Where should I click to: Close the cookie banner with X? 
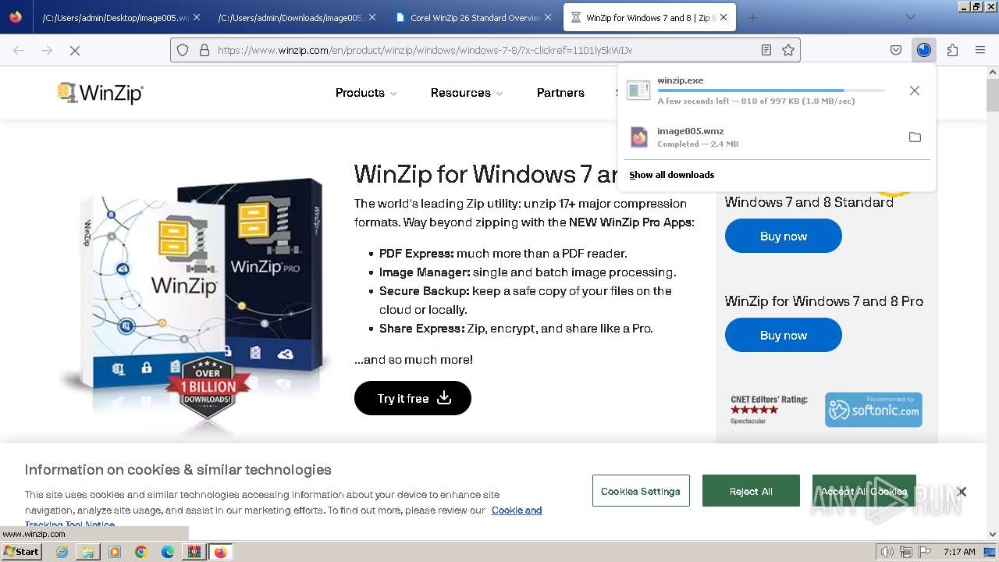coord(962,491)
